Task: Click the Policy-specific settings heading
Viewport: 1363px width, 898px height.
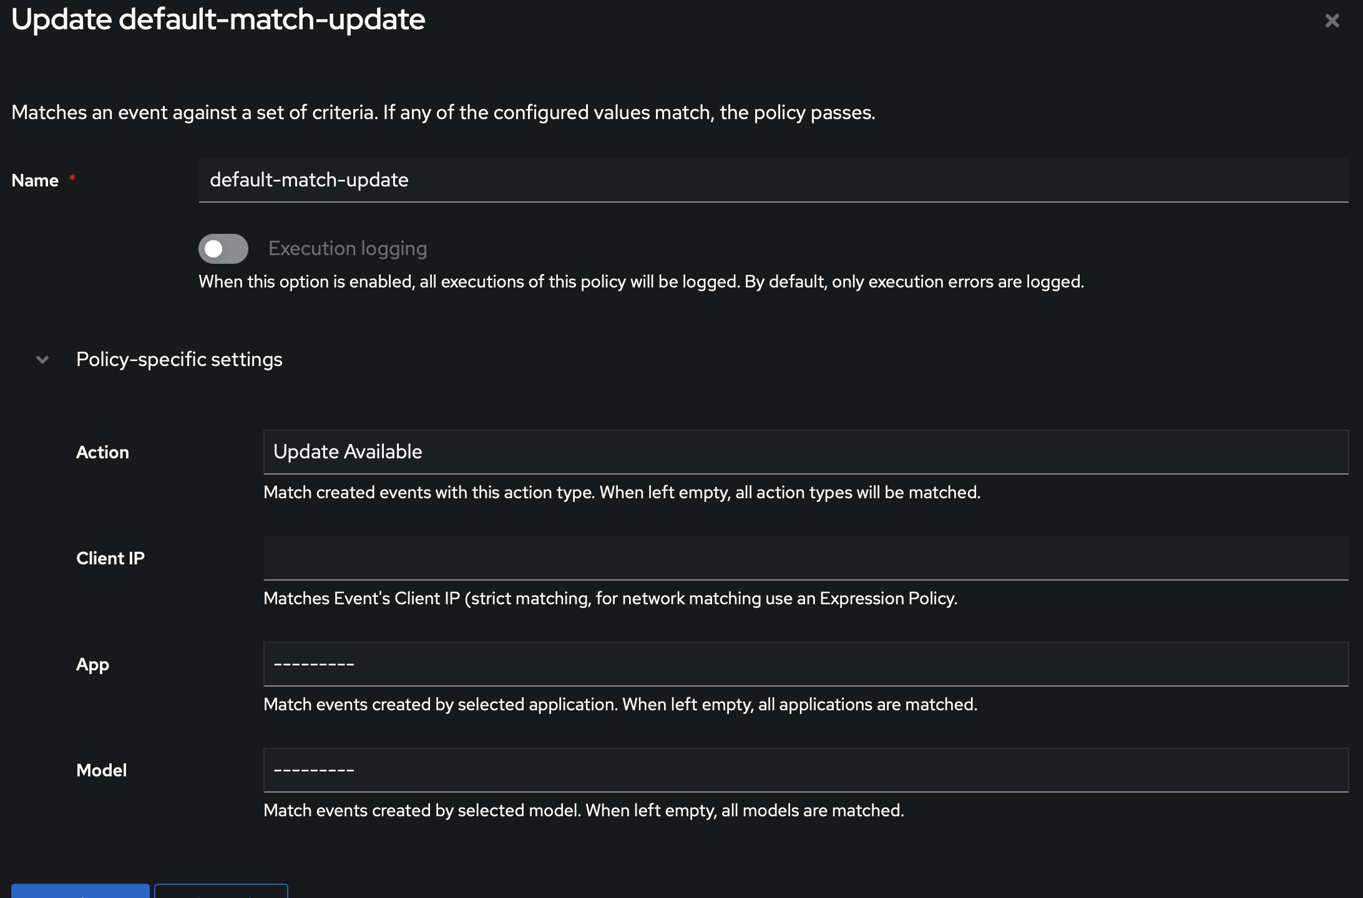Action: click(179, 360)
